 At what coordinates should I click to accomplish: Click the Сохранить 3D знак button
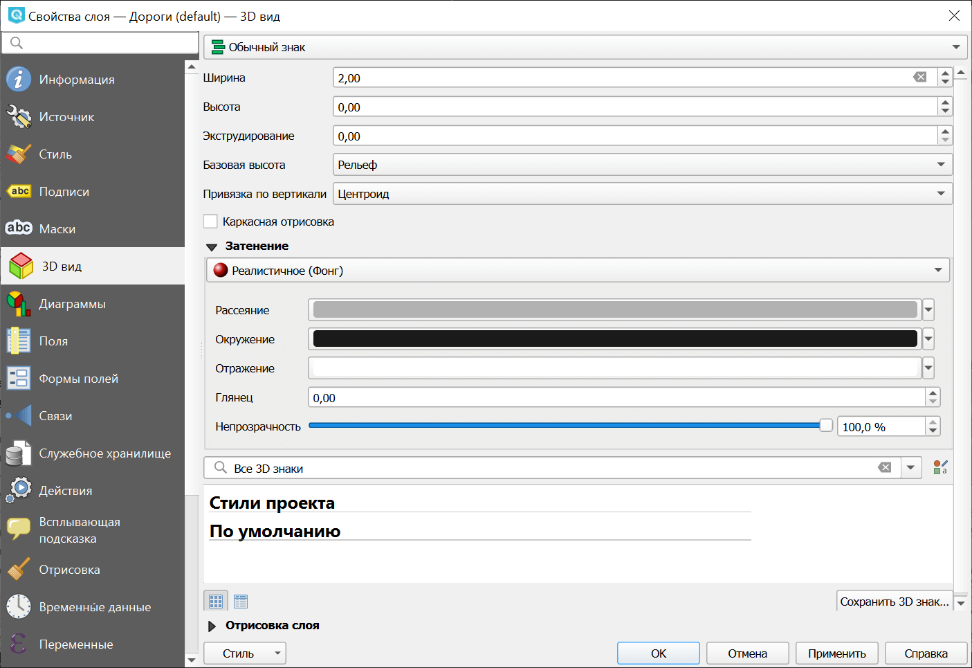894,602
